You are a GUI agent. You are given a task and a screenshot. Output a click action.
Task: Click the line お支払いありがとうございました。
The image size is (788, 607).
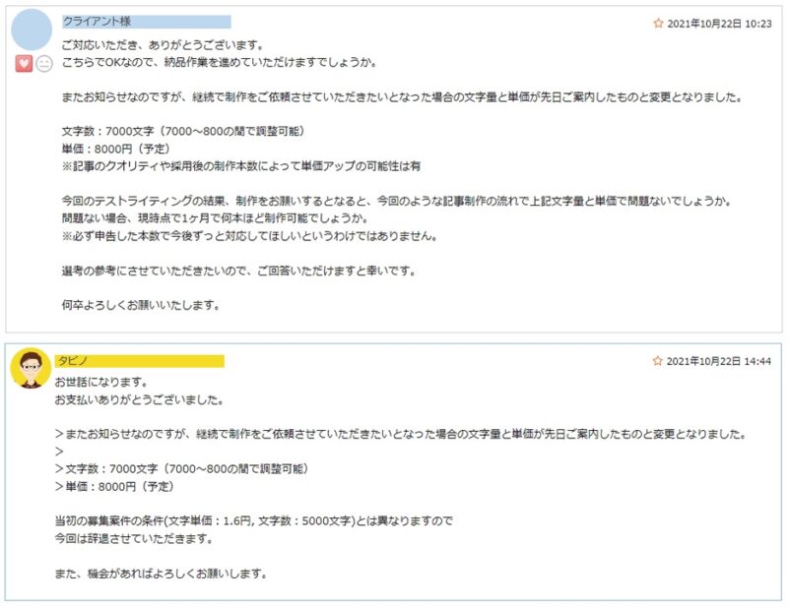(x=139, y=400)
